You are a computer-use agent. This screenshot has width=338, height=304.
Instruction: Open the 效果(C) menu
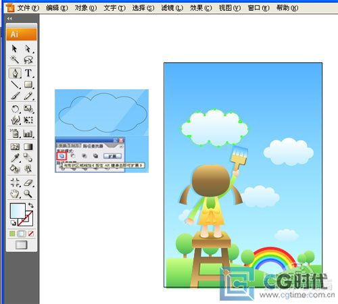(201, 8)
